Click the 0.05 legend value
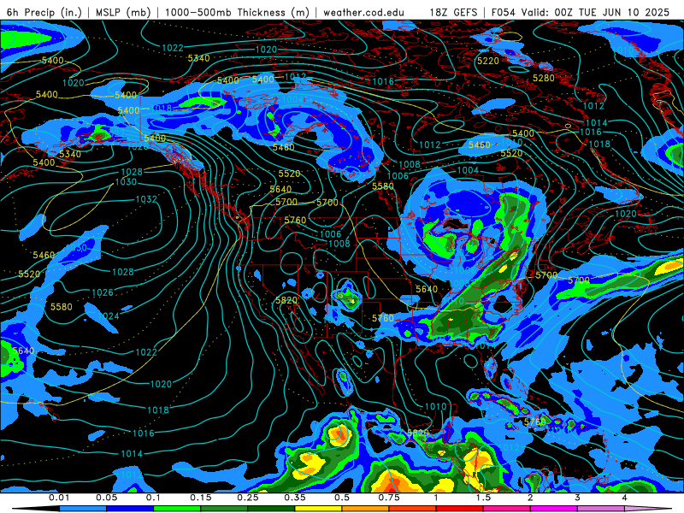684x513 pixels. [106, 498]
